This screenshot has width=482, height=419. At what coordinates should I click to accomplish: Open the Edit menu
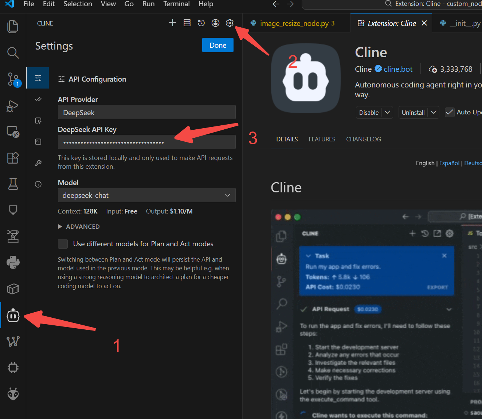coord(49,4)
